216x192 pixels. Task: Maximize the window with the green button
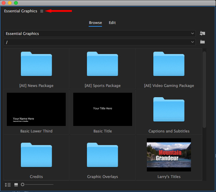click(x=16, y=3)
